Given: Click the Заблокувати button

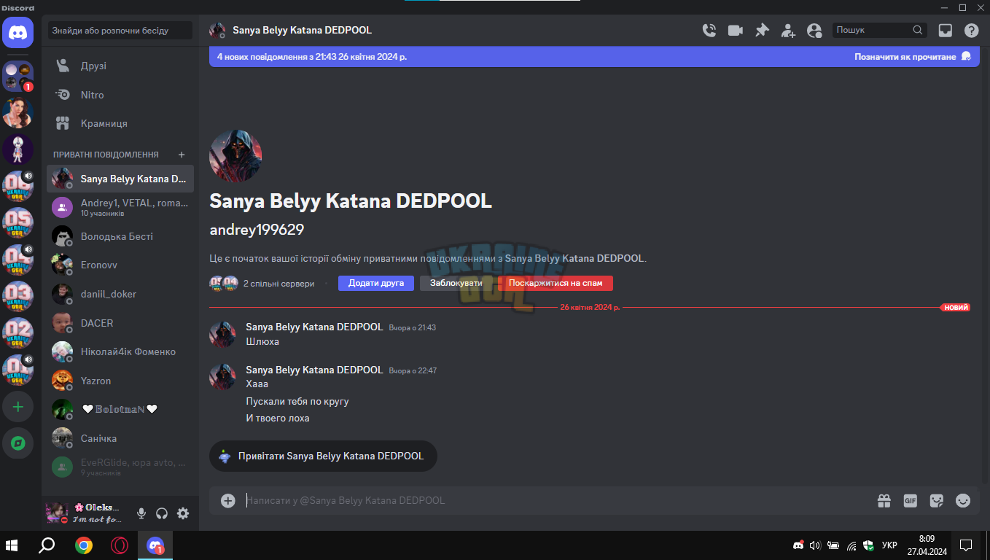Looking at the screenshot, I should tap(456, 283).
